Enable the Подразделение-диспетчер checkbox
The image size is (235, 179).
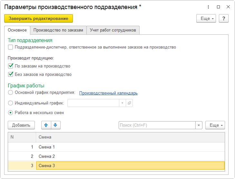point(11,47)
